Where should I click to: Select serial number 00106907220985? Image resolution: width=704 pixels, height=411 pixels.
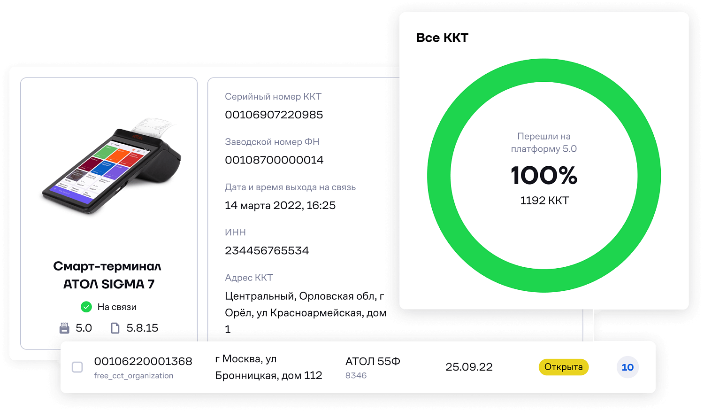coord(274,115)
